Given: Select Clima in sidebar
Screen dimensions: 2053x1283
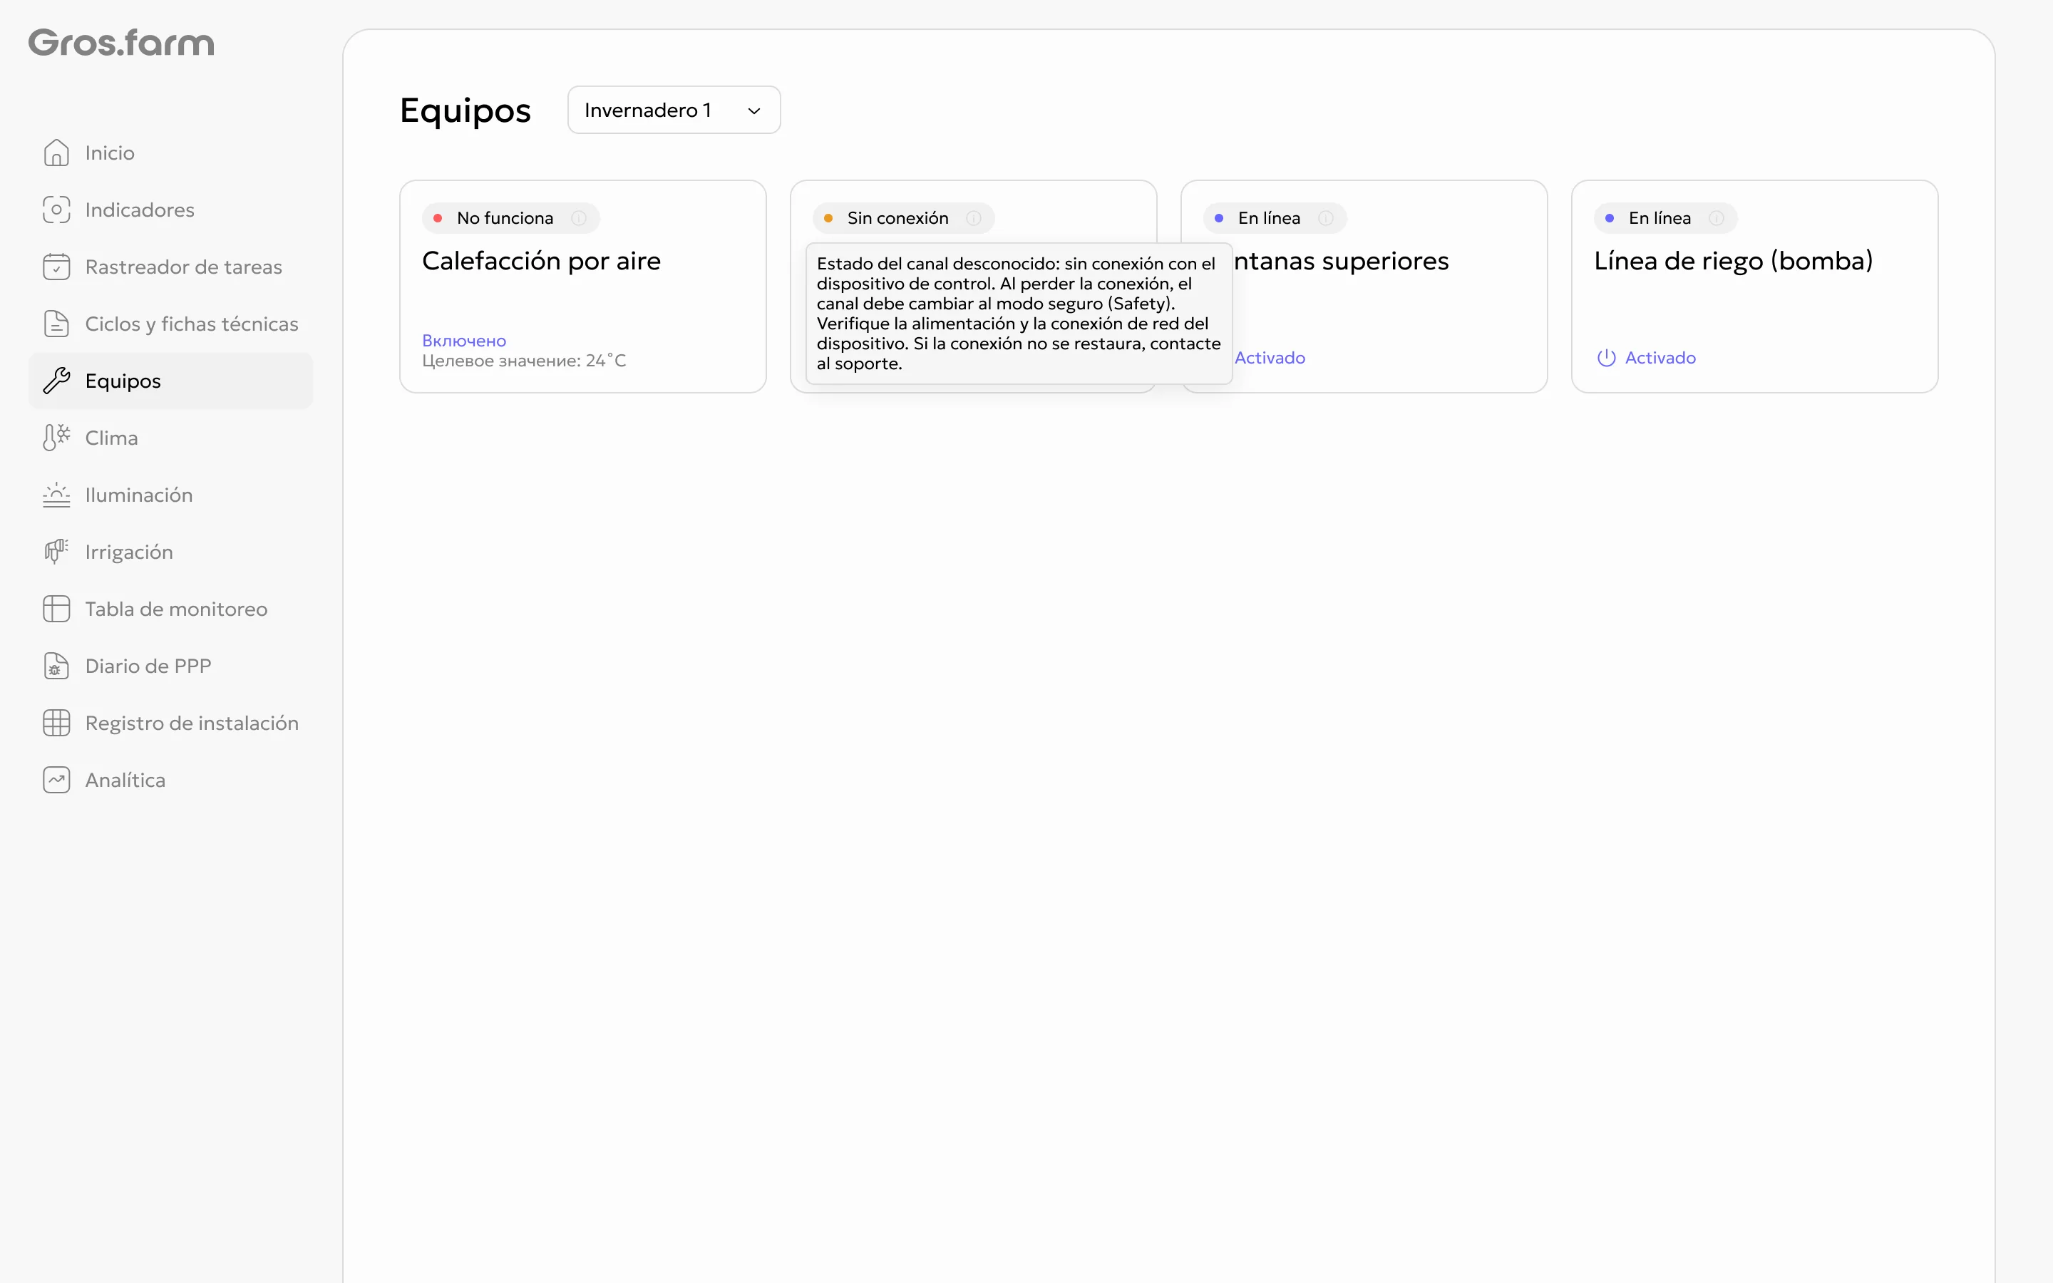Looking at the screenshot, I should [x=170, y=437].
